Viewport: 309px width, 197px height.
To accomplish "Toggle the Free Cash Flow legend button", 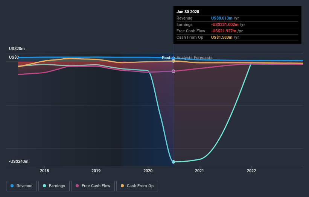I will pos(93,186).
